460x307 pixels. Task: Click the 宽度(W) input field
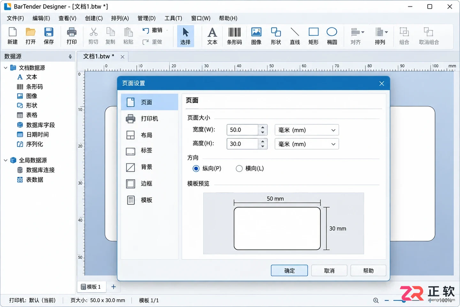pyautogui.click(x=242, y=130)
